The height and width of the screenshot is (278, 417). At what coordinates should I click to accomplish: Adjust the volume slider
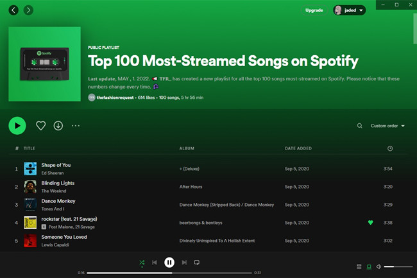click(398, 266)
